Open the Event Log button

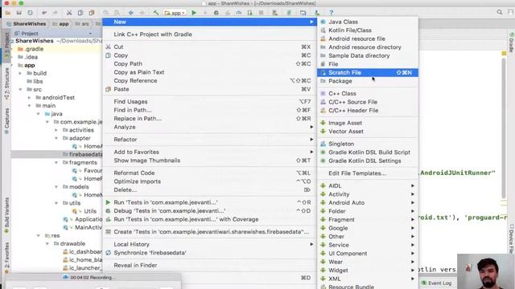click(437, 283)
